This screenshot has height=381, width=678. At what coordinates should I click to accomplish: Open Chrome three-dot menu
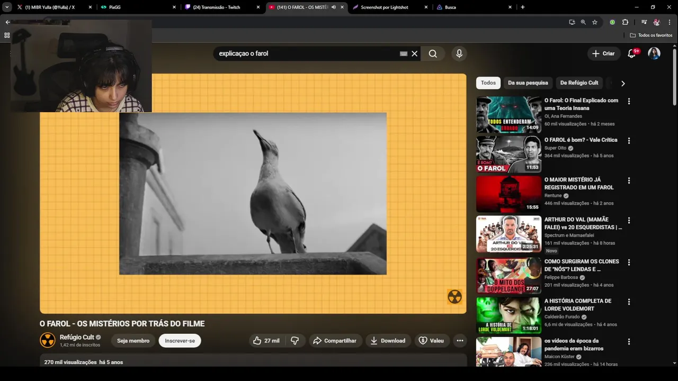pos(670,22)
